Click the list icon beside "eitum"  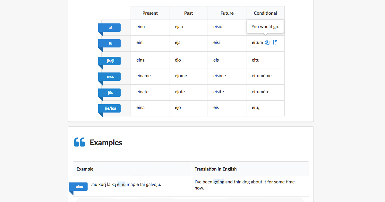(x=275, y=42)
